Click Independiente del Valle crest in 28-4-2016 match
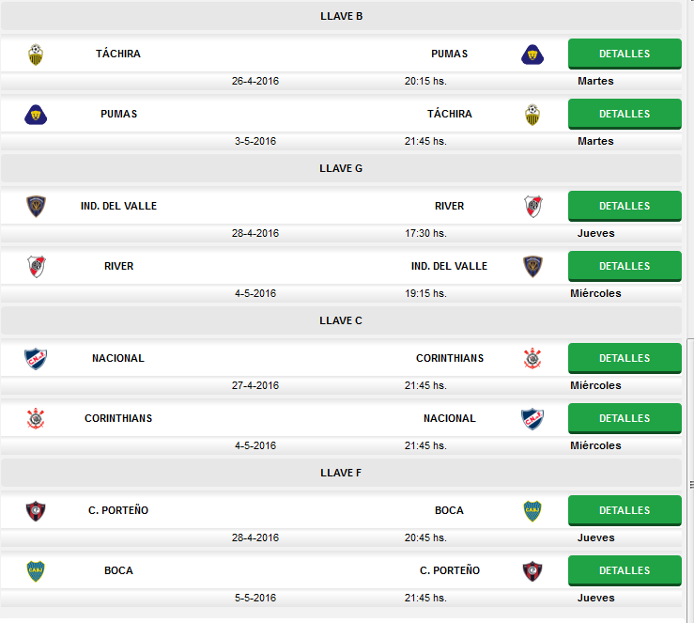This screenshot has height=623, width=694. (36, 207)
